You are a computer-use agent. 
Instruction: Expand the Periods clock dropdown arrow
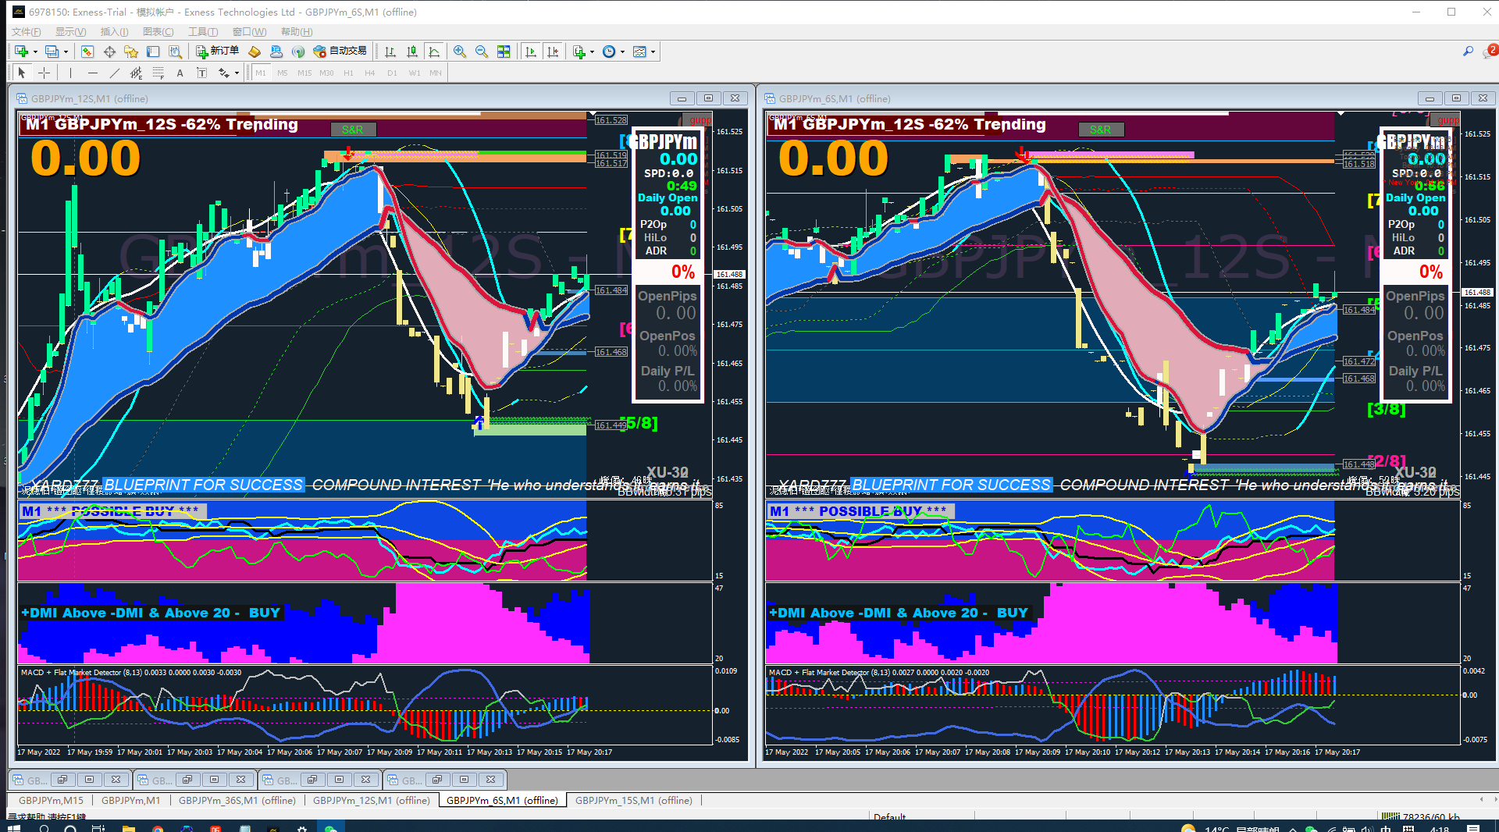622,52
